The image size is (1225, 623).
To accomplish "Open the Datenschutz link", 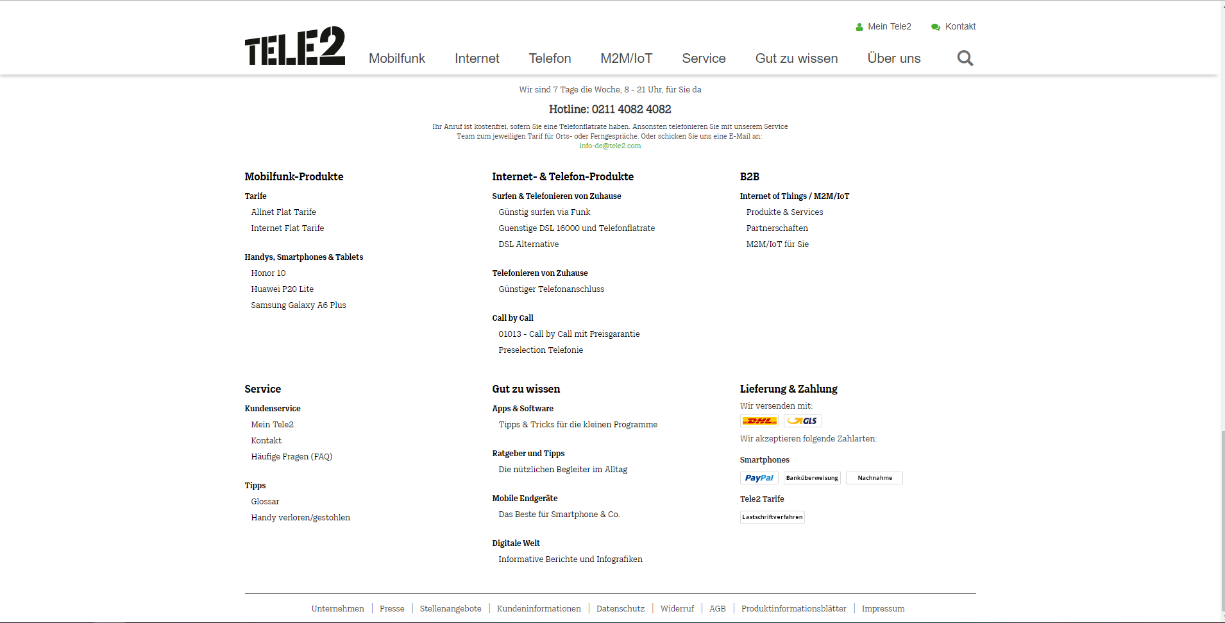I will pos(620,609).
